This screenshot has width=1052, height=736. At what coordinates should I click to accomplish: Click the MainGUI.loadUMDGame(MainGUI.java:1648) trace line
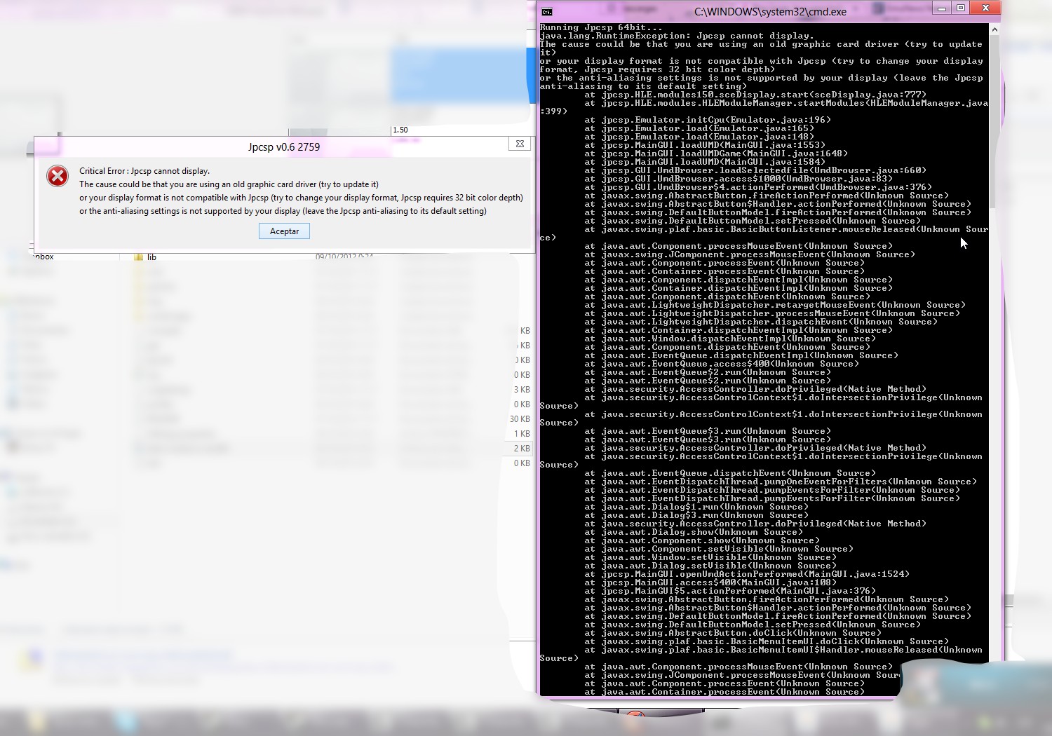click(x=716, y=154)
